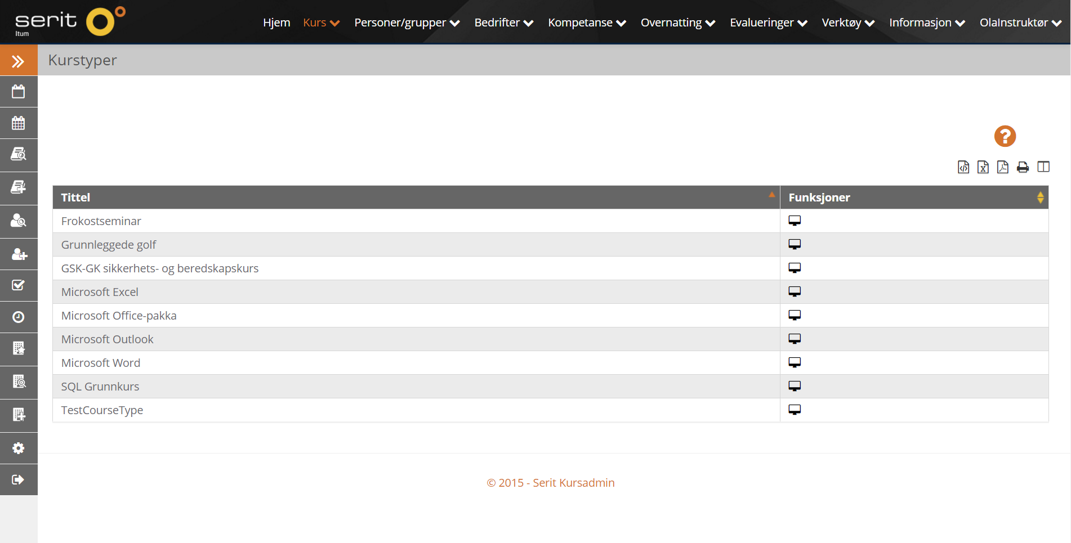
Task: Select the SQL Grunnkurs title
Action: coord(100,387)
